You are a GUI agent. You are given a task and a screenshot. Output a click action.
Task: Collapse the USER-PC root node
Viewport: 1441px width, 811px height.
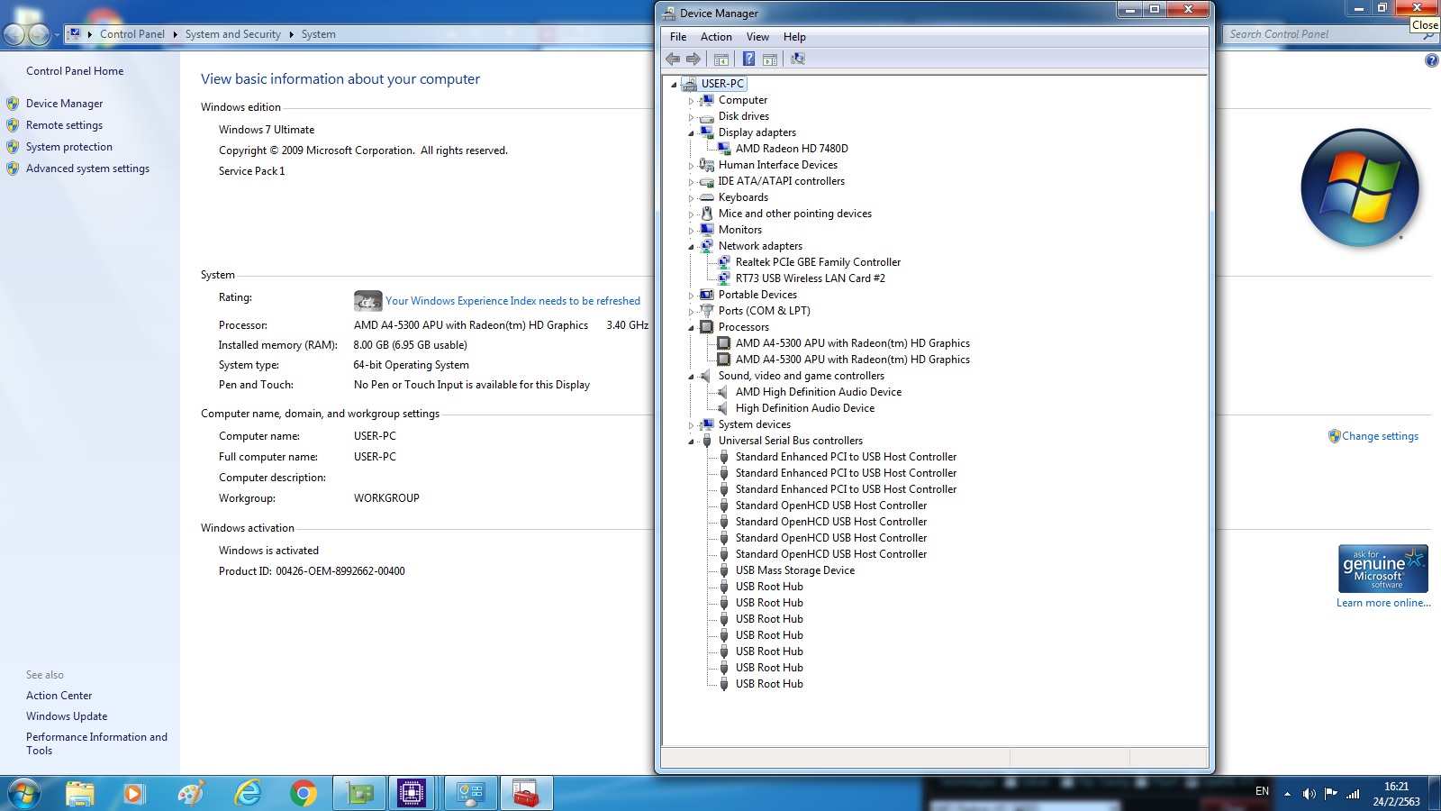point(674,85)
